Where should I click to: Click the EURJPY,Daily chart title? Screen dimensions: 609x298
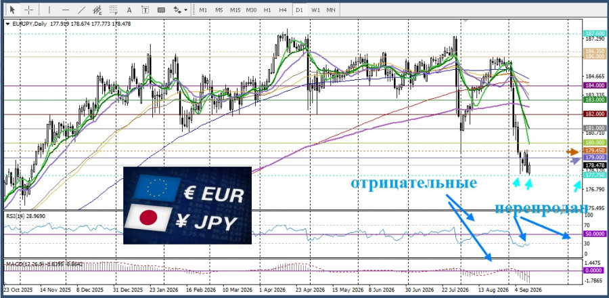pyautogui.click(x=30, y=24)
